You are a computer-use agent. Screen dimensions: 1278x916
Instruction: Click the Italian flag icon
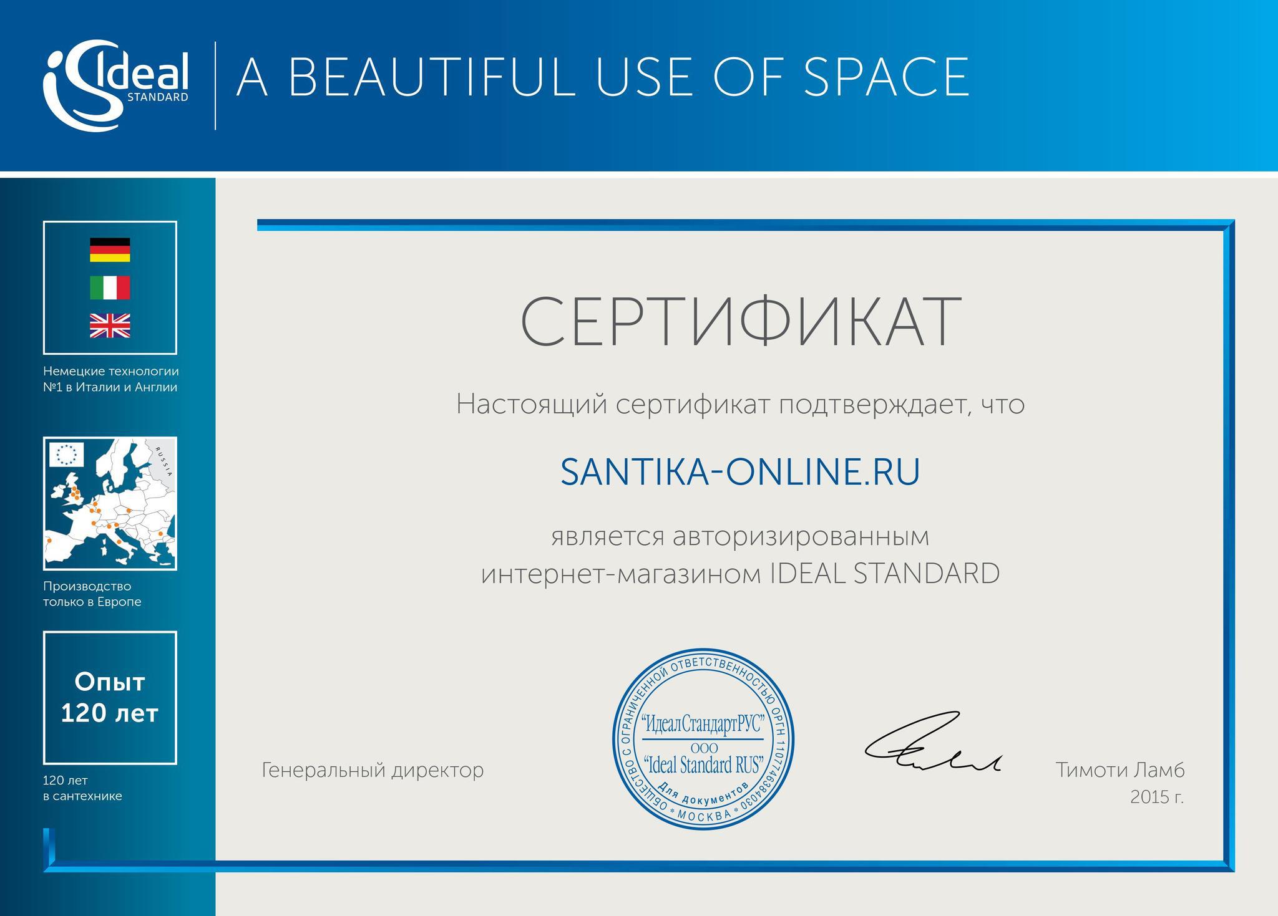(x=110, y=287)
